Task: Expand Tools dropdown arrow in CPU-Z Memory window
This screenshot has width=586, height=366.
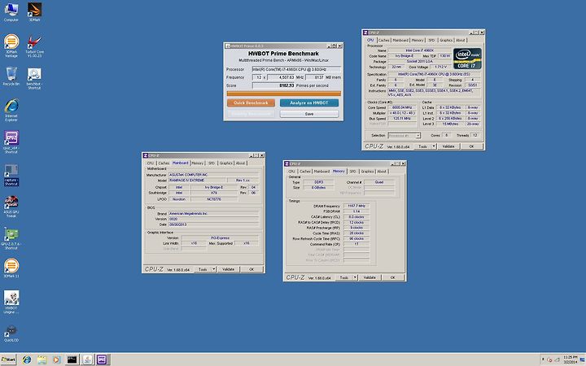Action: pos(355,277)
